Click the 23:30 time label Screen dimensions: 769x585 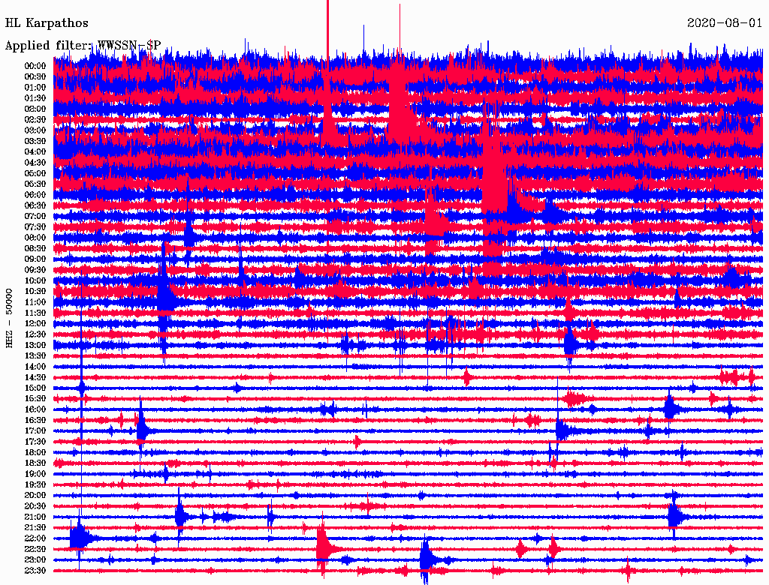coord(35,570)
